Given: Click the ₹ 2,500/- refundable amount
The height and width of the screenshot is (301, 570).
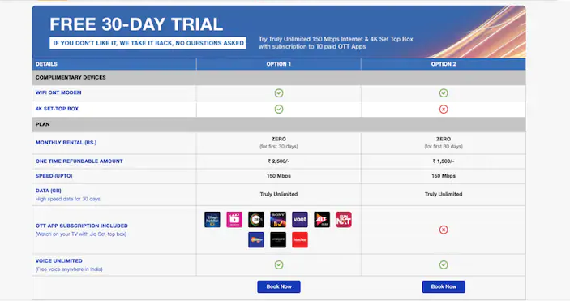Looking at the screenshot, I should click(x=279, y=161).
